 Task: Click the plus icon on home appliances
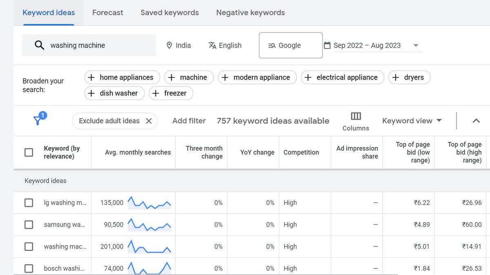(x=92, y=78)
